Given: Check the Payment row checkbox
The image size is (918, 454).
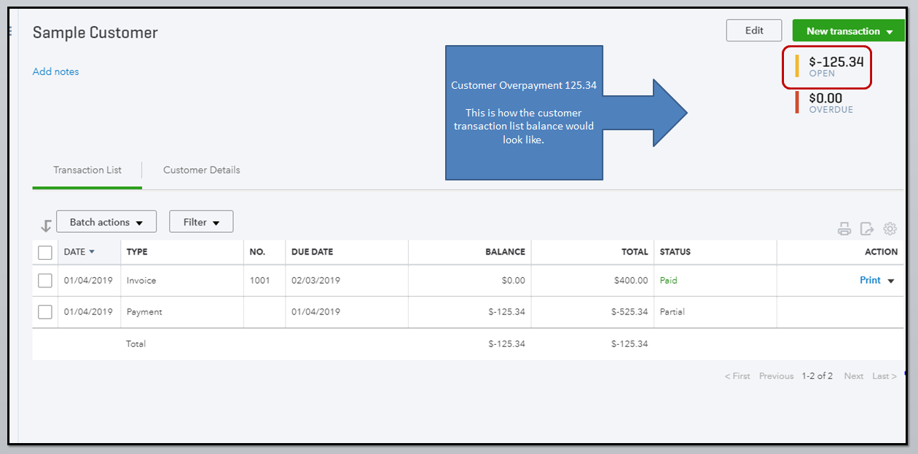Looking at the screenshot, I should pyautogui.click(x=45, y=312).
